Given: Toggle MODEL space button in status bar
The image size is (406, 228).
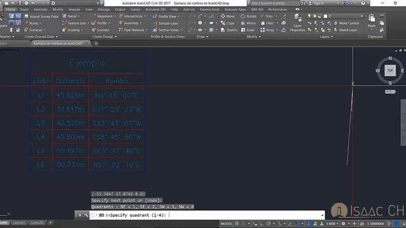Looking at the screenshot, I should click(x=226, y=224).
